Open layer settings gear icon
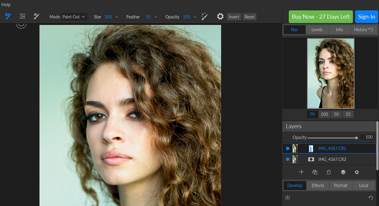This screenshot has width=379, height=206. tap(357, 172)
